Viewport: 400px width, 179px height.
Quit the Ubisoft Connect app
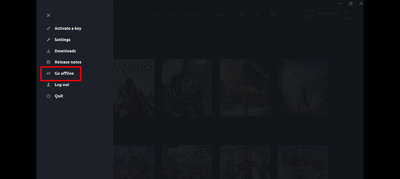pos(55,96)
